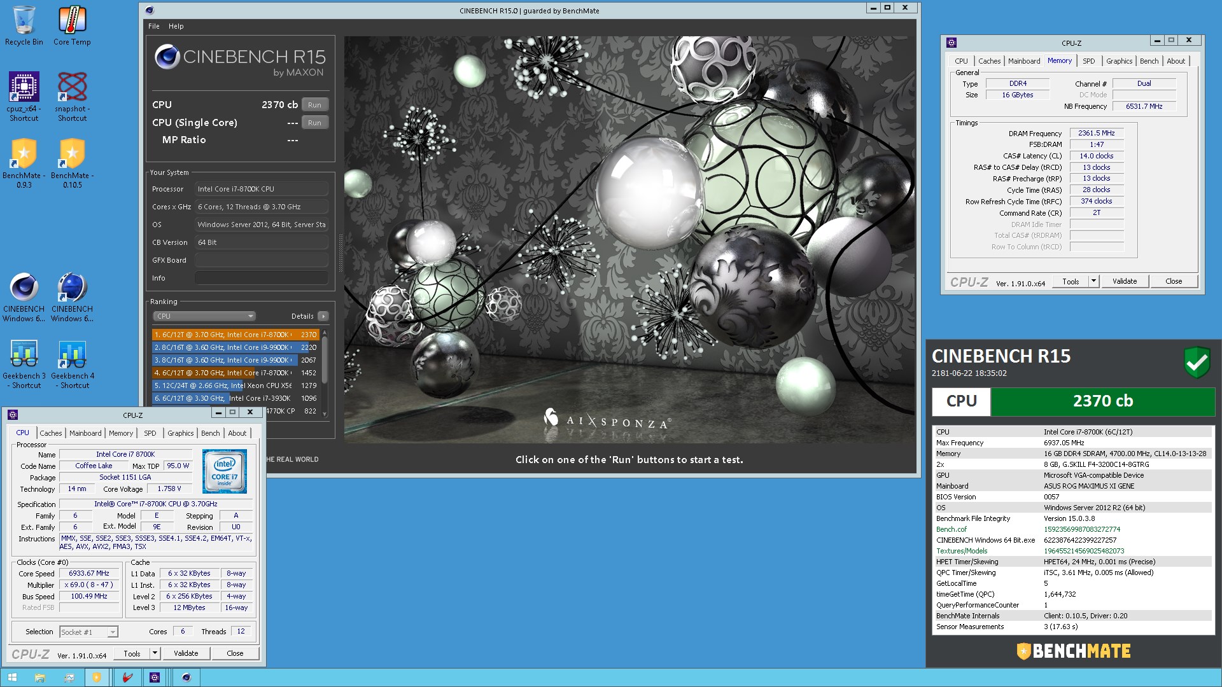Select ranking row 2 i9-9900K 2220
This screenshot has height=687, width=1222.
point(235,347)
